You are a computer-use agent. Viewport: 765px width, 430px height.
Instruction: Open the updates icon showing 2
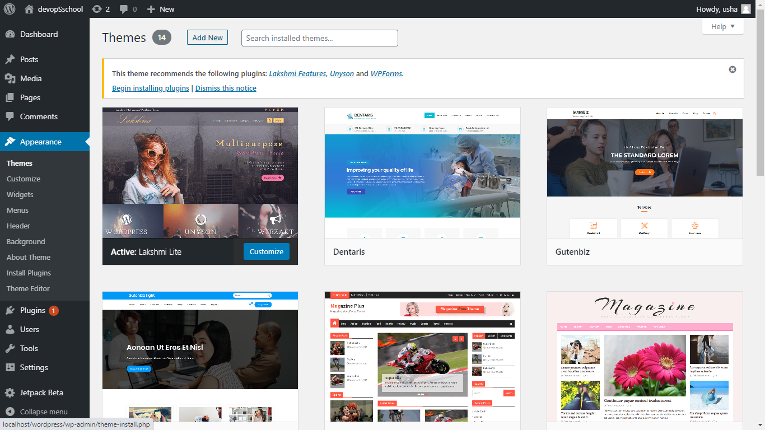(x=100, y=9)
